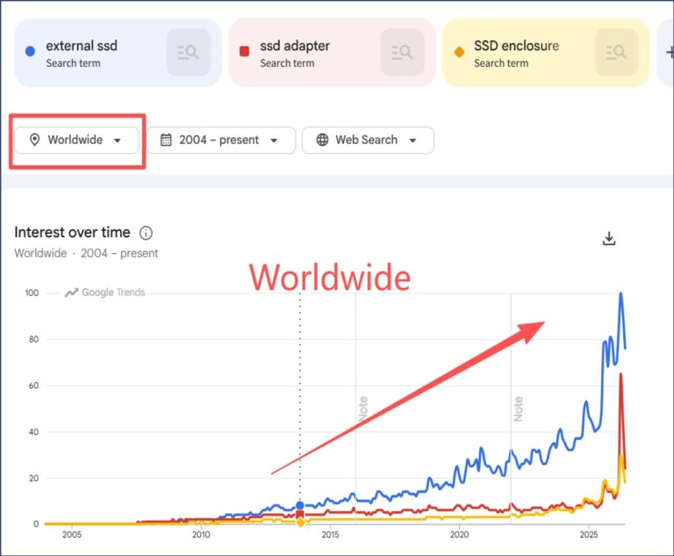The image size is (674, 556).
Task: Expand the Worldwide region dropdown
Action: coord(76,140)
